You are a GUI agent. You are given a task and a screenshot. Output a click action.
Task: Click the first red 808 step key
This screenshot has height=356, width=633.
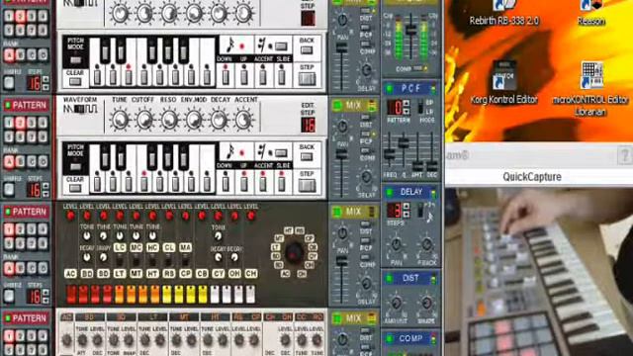click(71, 295)
